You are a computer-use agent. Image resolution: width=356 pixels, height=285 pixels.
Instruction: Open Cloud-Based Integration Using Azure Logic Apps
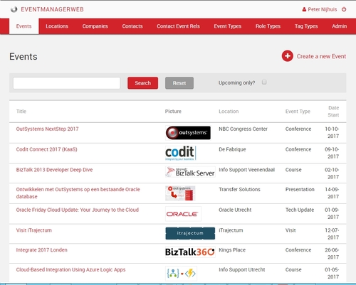(x=70, y=270)
